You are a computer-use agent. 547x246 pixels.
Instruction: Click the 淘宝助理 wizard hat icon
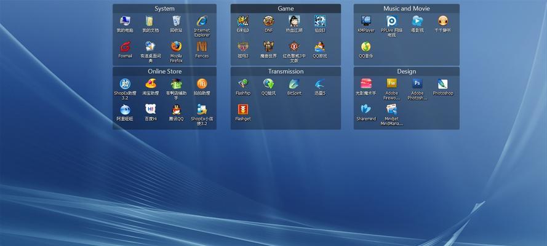[x=150, y=84]
